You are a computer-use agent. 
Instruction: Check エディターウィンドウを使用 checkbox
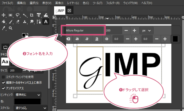point(3,77)
